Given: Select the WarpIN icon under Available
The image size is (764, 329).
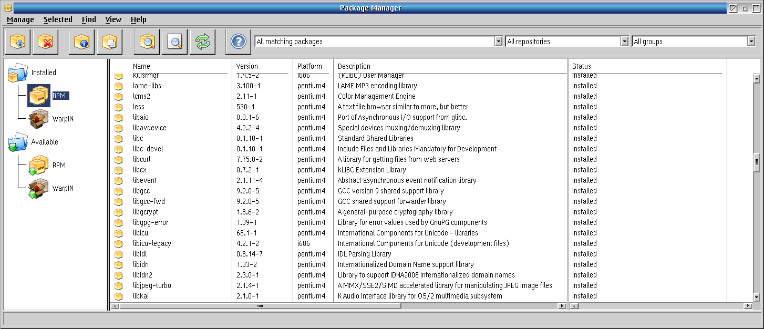Looking at the screenshot, I should pyautogui.click(x=39, y=188).
